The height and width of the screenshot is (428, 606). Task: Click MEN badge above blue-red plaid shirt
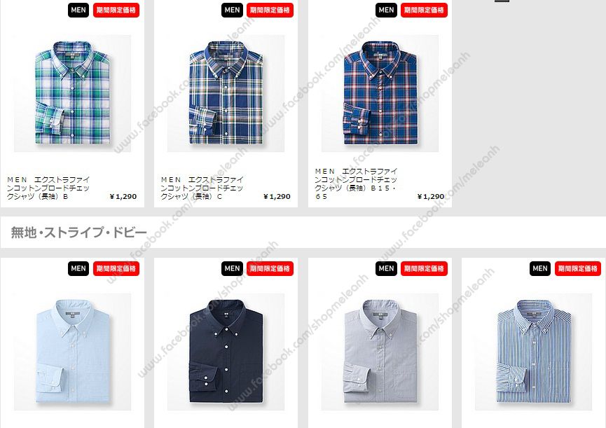(386, 10)
